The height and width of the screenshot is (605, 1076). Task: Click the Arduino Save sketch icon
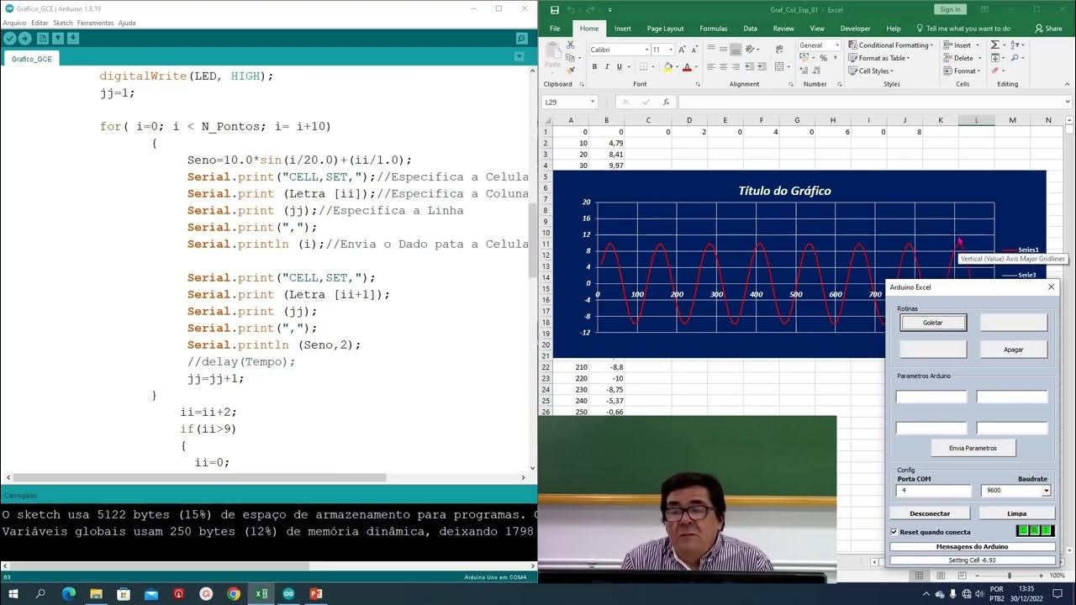coord(73,39)
